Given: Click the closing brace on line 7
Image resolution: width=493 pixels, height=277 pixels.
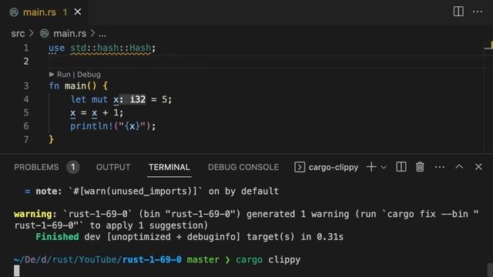Looking at the screenshot, I should click(52, 139).
